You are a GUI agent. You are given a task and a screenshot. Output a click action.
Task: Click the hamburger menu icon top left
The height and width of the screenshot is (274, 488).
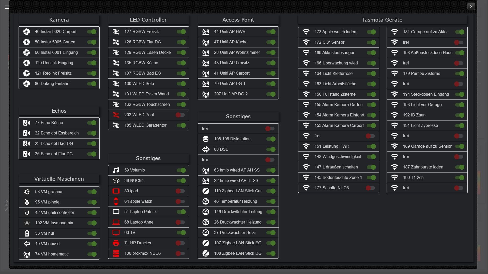click(x=6, y=7)
